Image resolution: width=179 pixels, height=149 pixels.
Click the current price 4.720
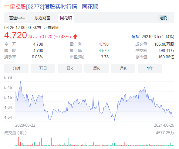click(x=15, y=35)
